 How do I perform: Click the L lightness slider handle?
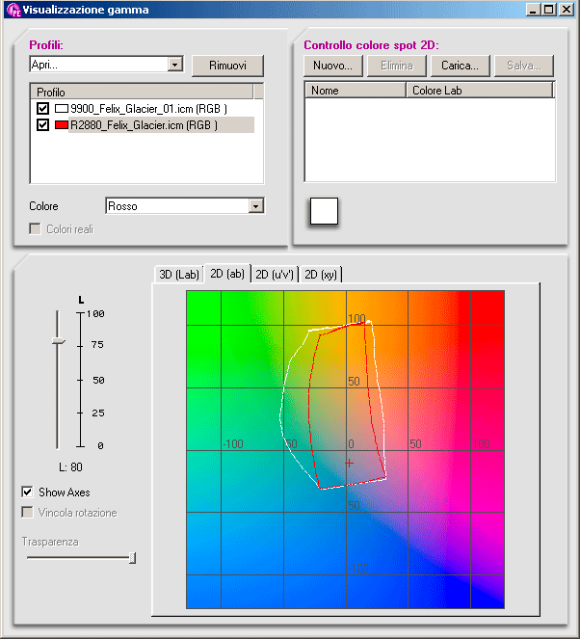point(58,340)
